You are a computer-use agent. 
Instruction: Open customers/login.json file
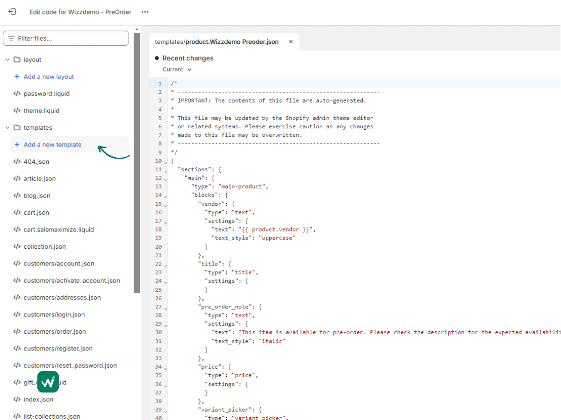[x=54, y=315]
